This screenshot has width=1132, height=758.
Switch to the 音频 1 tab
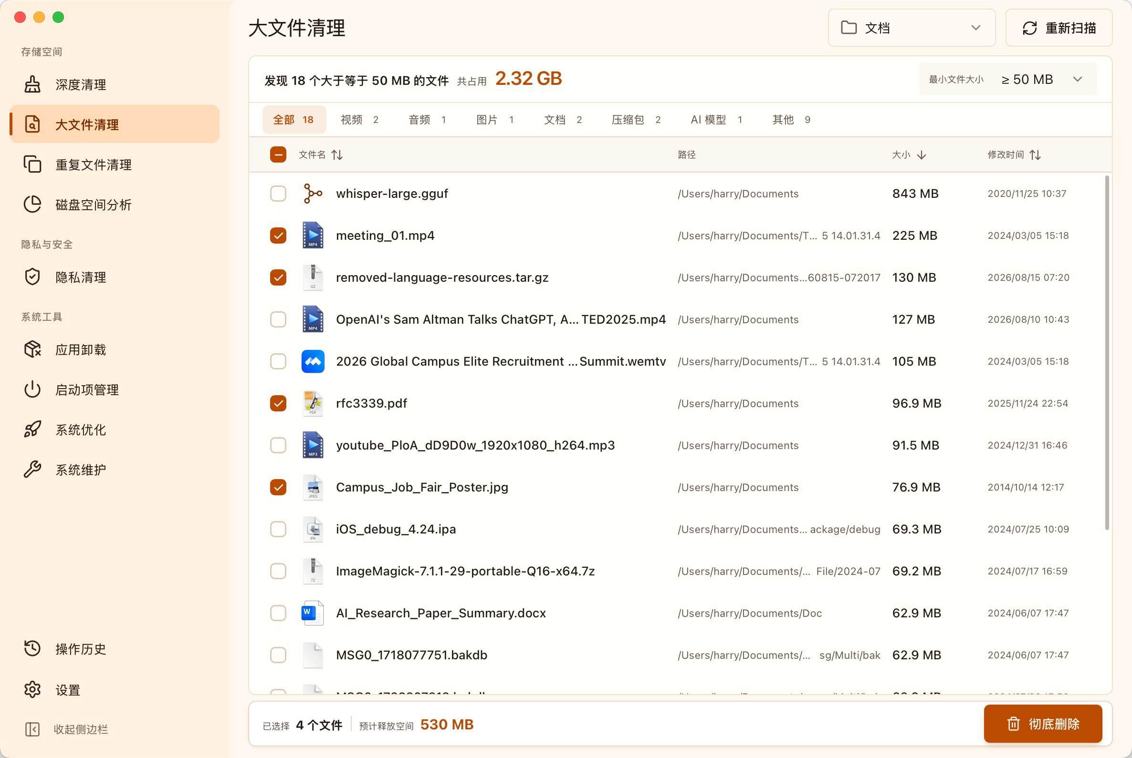(427, 119)
